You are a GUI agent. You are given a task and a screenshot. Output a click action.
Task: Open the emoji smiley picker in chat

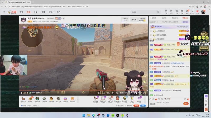(150, 99)
